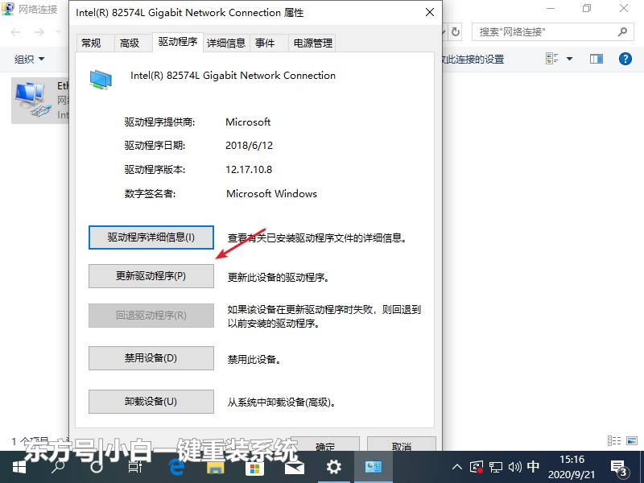This screenshot has width=644, height=483.
Task: Click the active control panel taskbar icon
Action: coord(374,467)
